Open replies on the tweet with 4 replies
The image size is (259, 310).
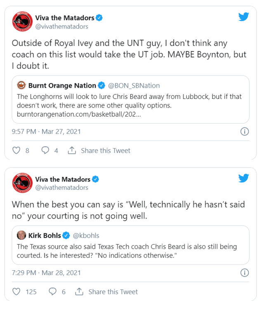point(45,150)
